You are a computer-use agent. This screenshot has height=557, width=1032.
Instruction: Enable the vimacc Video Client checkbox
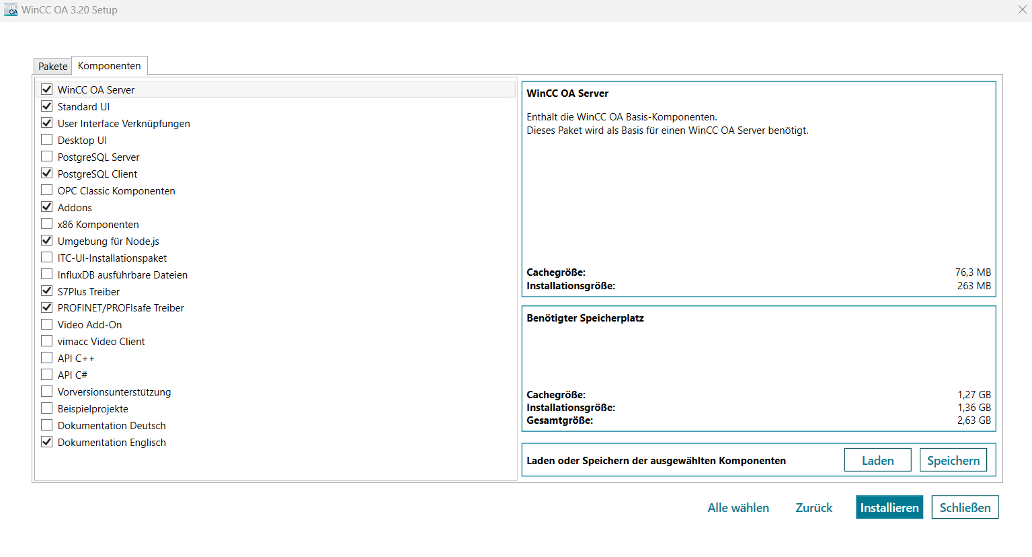[x=47, y=340]
